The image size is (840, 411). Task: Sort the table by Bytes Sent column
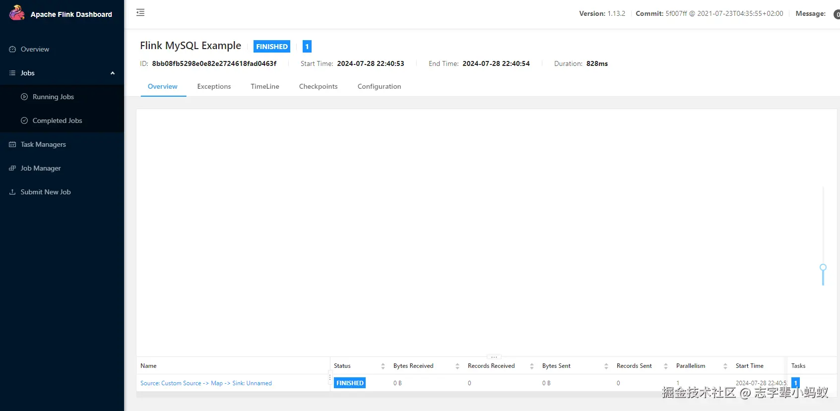[x=606, y=366]
